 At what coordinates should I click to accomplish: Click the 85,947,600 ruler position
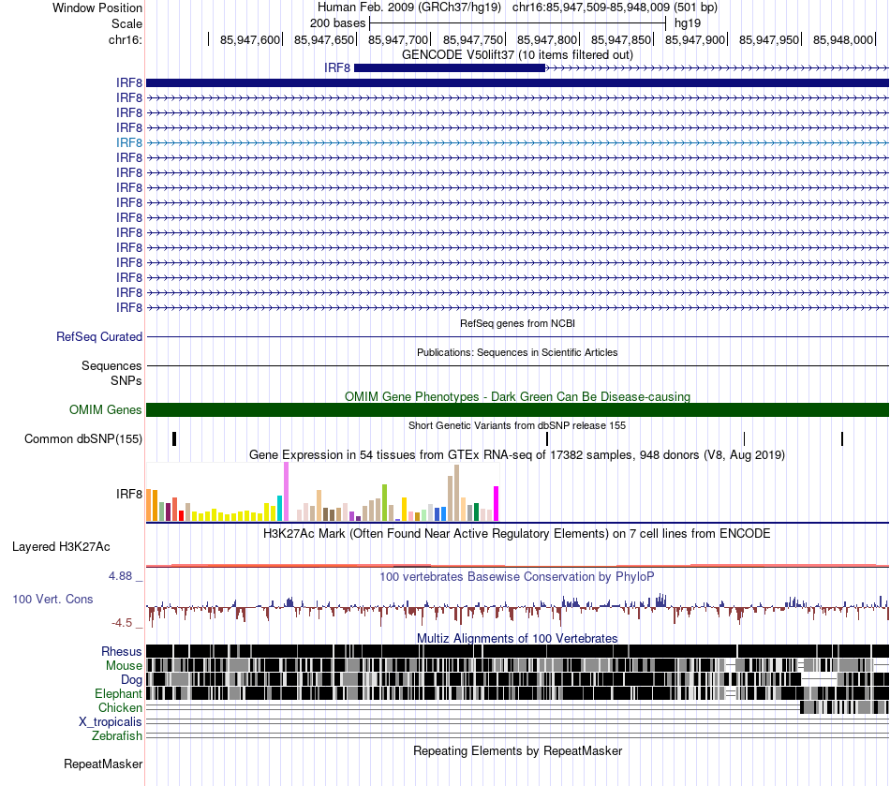250,39
